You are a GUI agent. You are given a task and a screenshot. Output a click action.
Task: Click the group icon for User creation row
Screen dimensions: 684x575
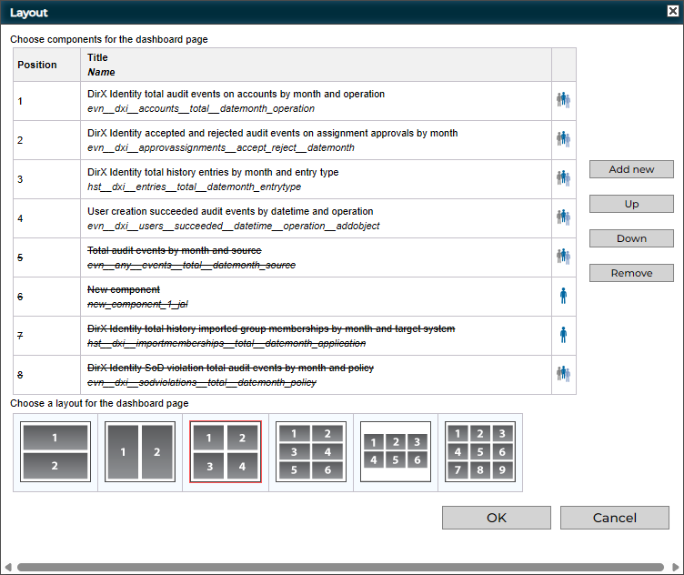[x=563, y=217]
